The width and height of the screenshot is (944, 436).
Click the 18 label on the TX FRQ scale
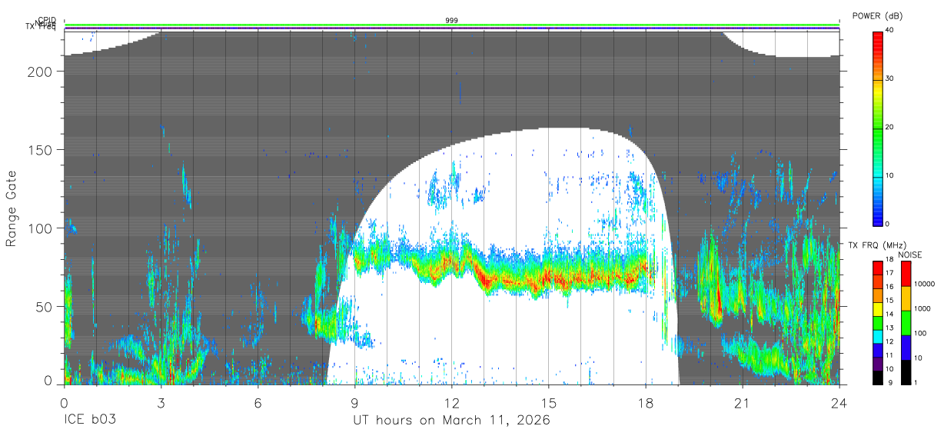[x=889, y=261]
